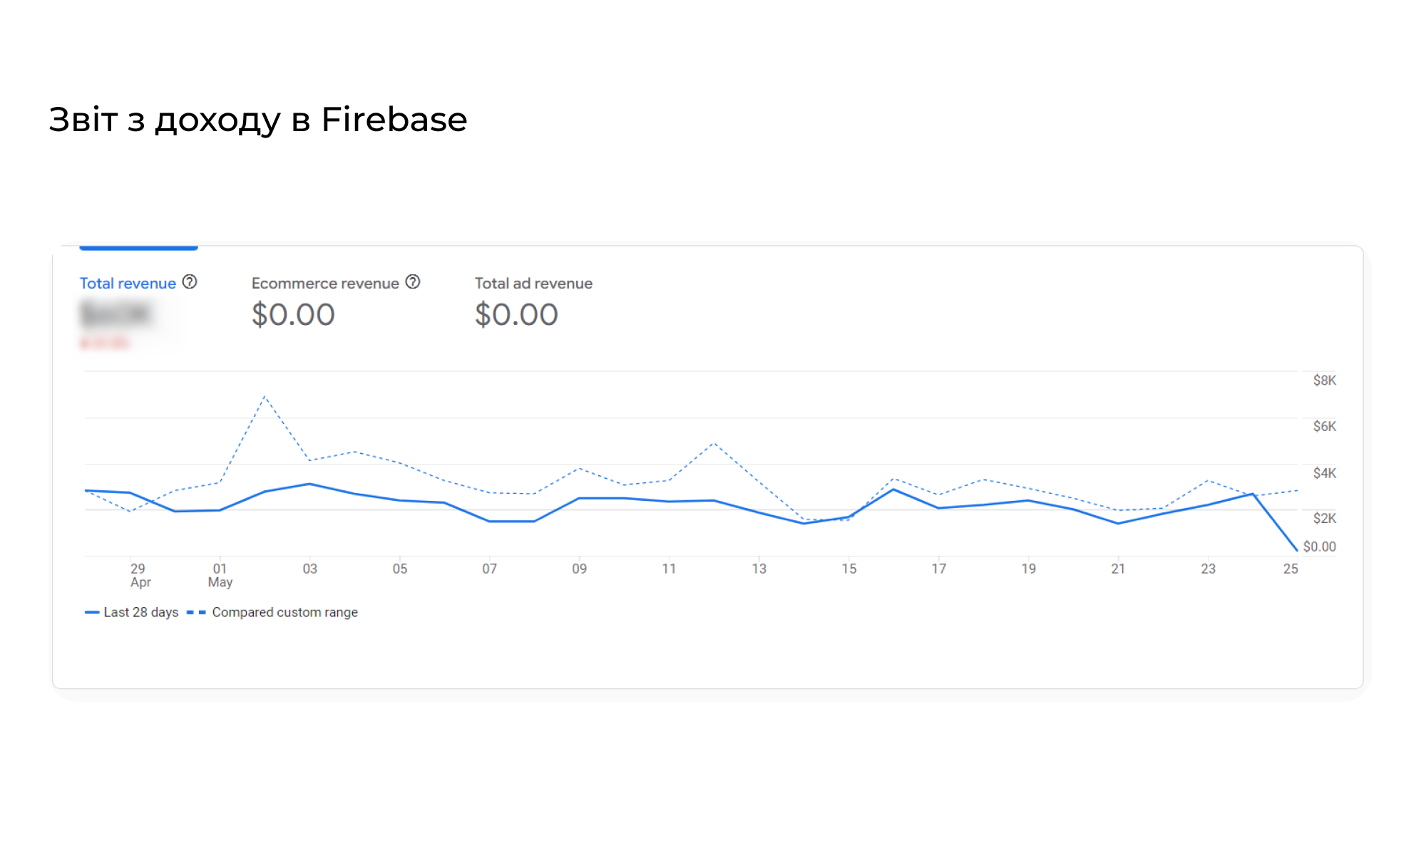Click the solid line legend swatch
The width and height of the screenshot is (1426, 855).
(x=92, y=613)
